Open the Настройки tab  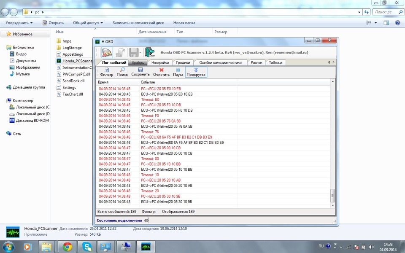(x=160, y=62)
